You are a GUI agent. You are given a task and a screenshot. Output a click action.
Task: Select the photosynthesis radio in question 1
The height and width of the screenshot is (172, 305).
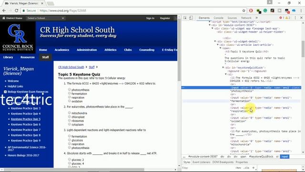(70, 89)
